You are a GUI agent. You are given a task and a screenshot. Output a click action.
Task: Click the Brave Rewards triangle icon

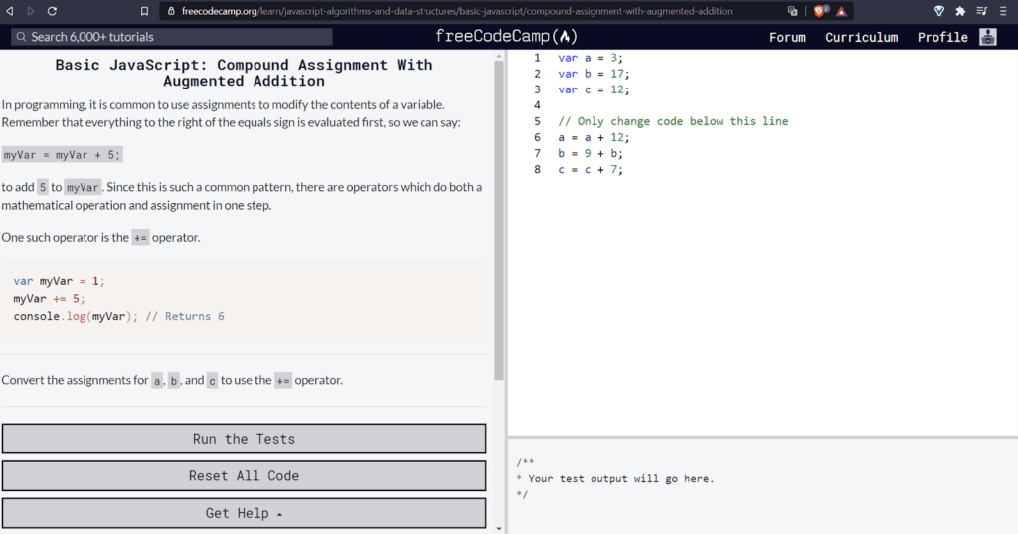841,11
